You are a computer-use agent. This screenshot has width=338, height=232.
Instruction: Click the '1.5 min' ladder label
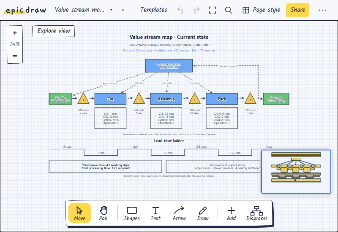(168, 153)
